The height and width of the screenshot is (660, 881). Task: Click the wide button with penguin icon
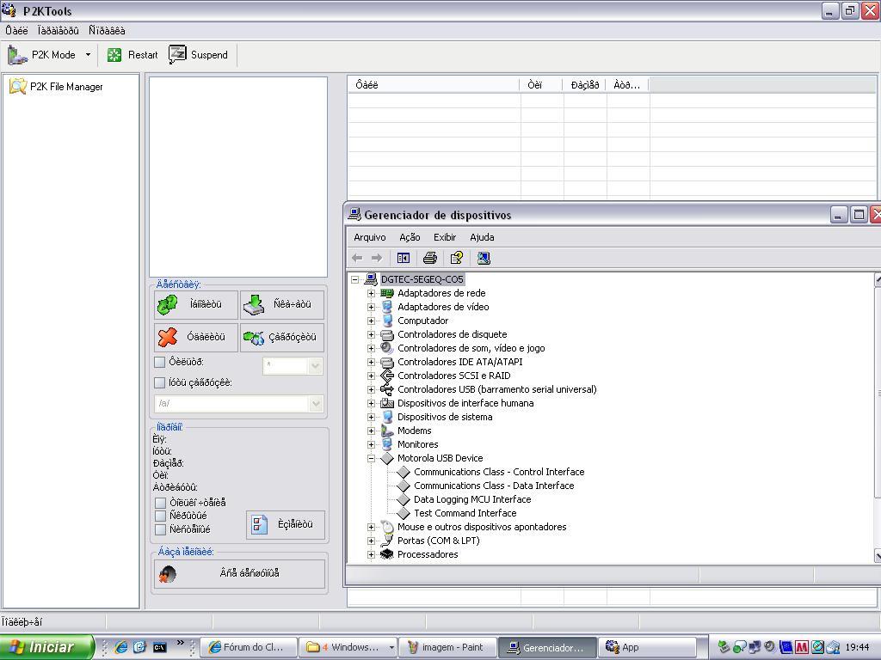tap(239, 573)
